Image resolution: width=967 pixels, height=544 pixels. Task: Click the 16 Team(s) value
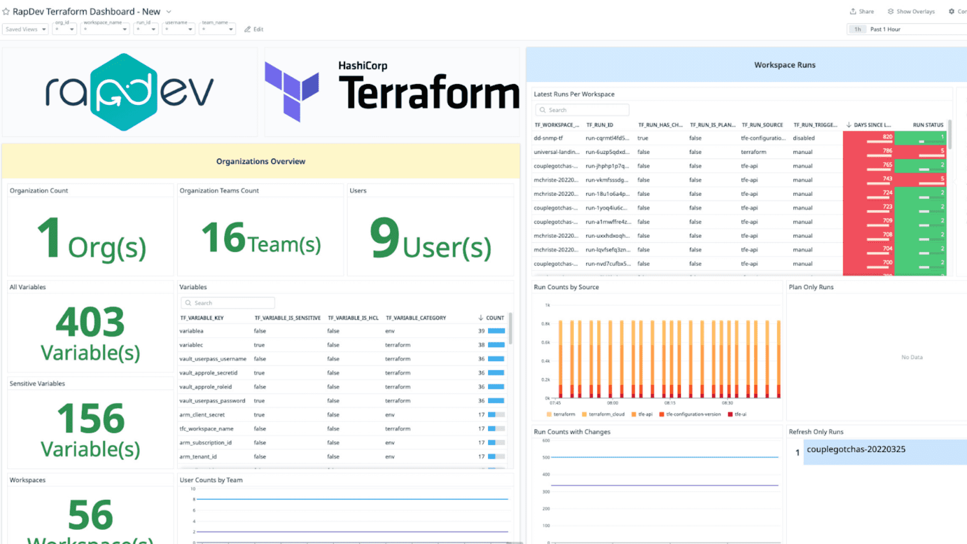tap(261, 239)
